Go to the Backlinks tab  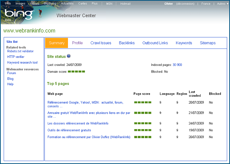127,43
